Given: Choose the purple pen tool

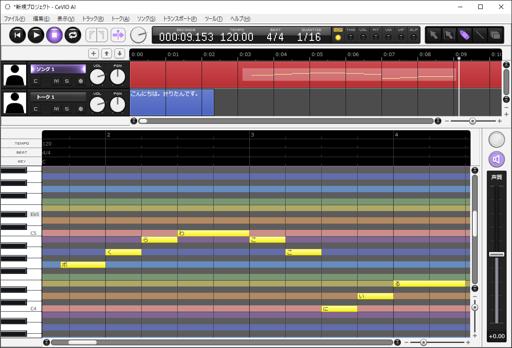Looking at the screenshot, I should click(x=465, y=35).
